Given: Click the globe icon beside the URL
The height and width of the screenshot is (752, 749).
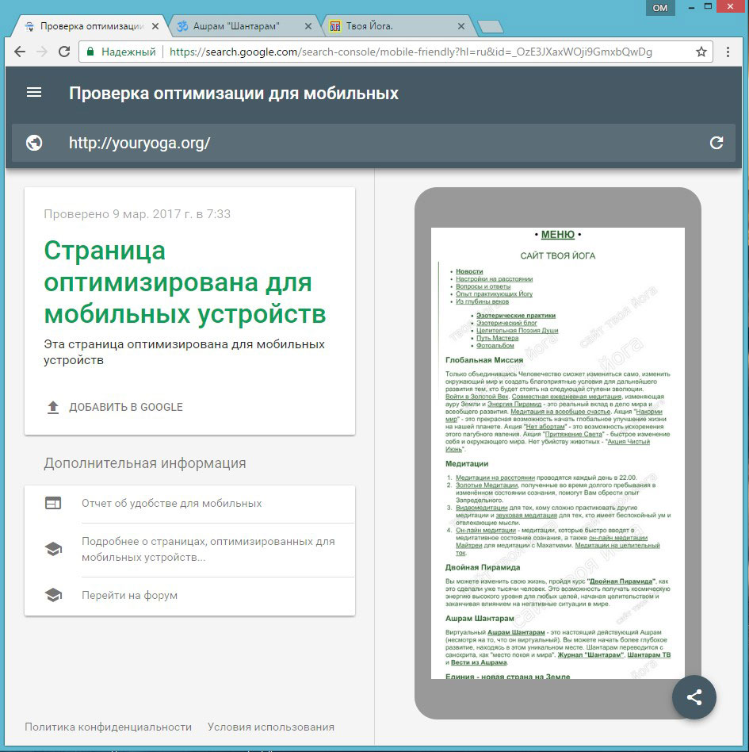Looking at the screenshot, I should pos(34,143).
